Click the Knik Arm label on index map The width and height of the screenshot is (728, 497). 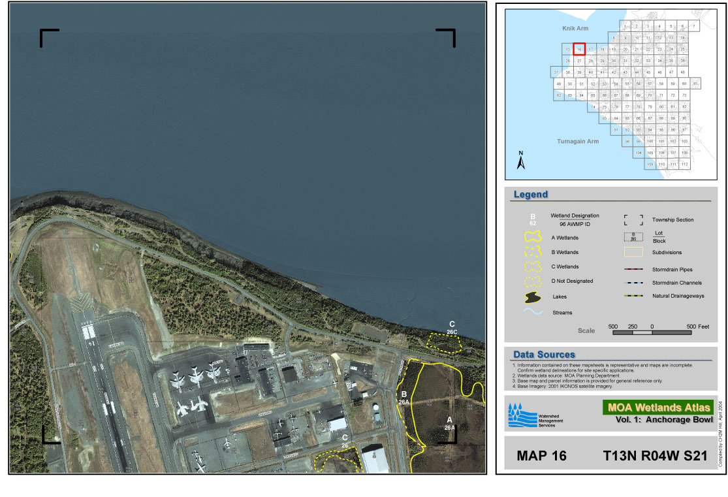(x=575, y=29)
